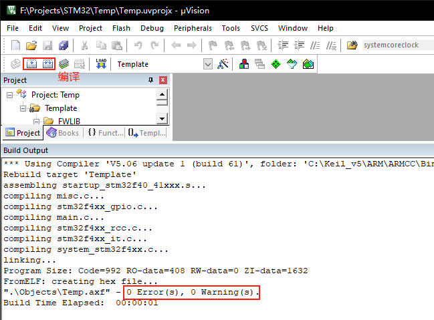Click the Open file folder icon

click(x=31, y=45)
